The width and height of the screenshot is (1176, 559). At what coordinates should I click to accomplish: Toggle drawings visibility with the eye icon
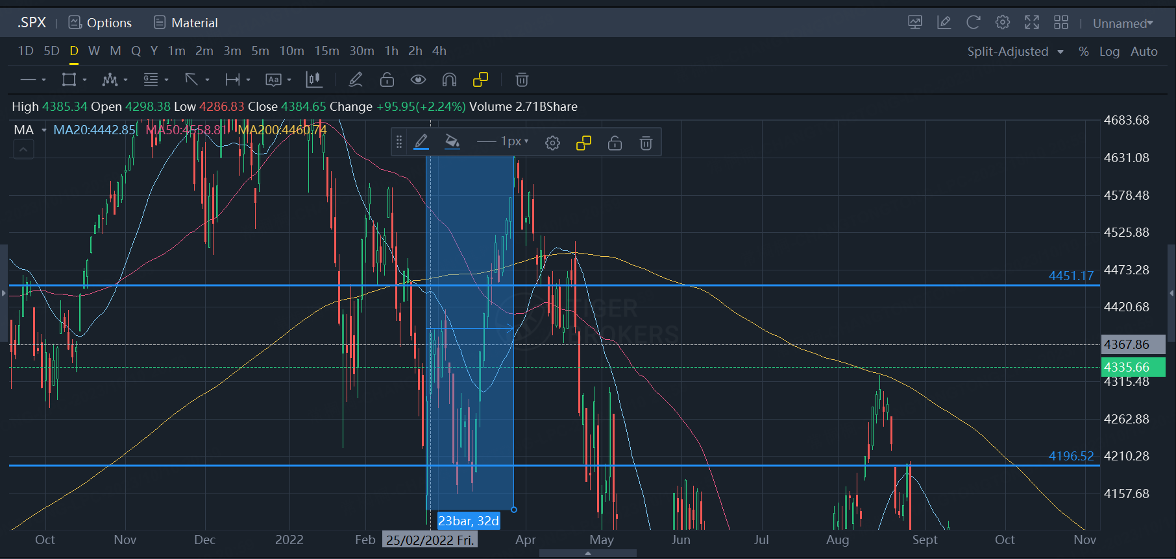418,80
